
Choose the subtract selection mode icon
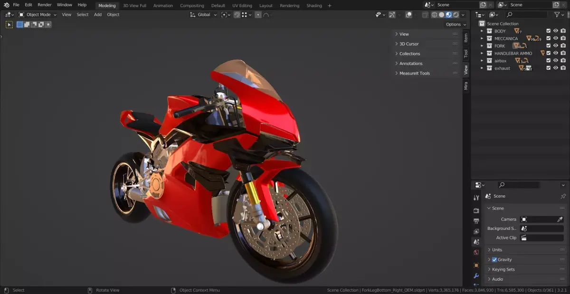(x=33, y=24)
